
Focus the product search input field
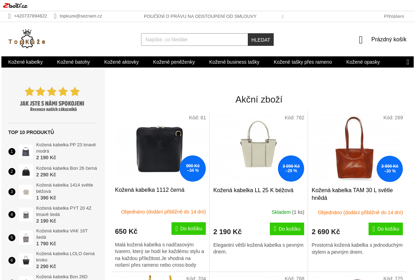coord(194,40)
